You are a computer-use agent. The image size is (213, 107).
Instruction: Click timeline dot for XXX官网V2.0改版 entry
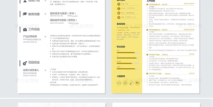click(x=147, y=54)
